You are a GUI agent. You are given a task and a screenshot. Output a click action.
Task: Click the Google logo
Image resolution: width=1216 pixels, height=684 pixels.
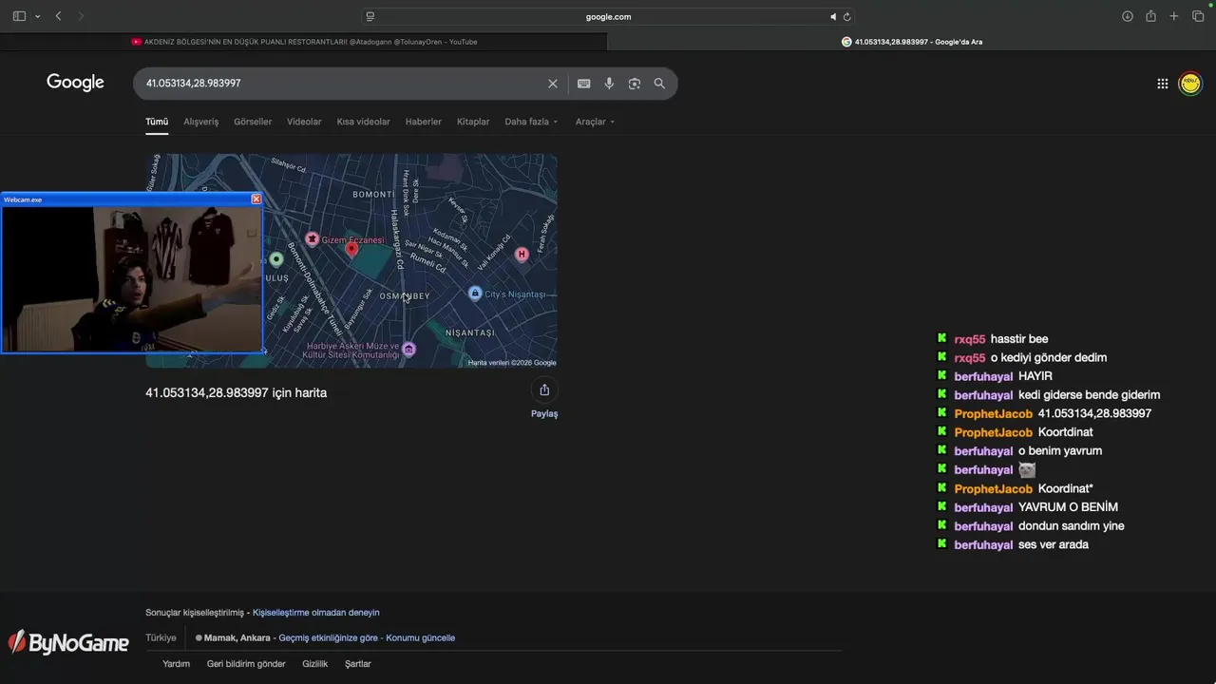tap(75, 83)
